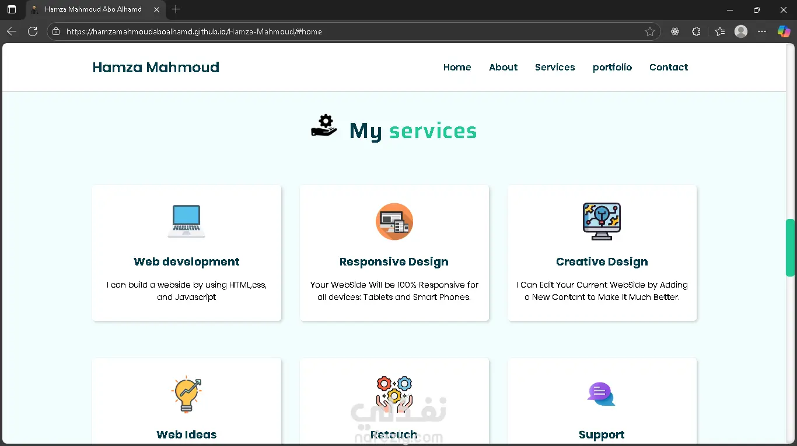The image size is (797, 446).
Task: Click the Hamza Mahmoud site logo text
Action: pyautogui.click(x=156, y=67)
